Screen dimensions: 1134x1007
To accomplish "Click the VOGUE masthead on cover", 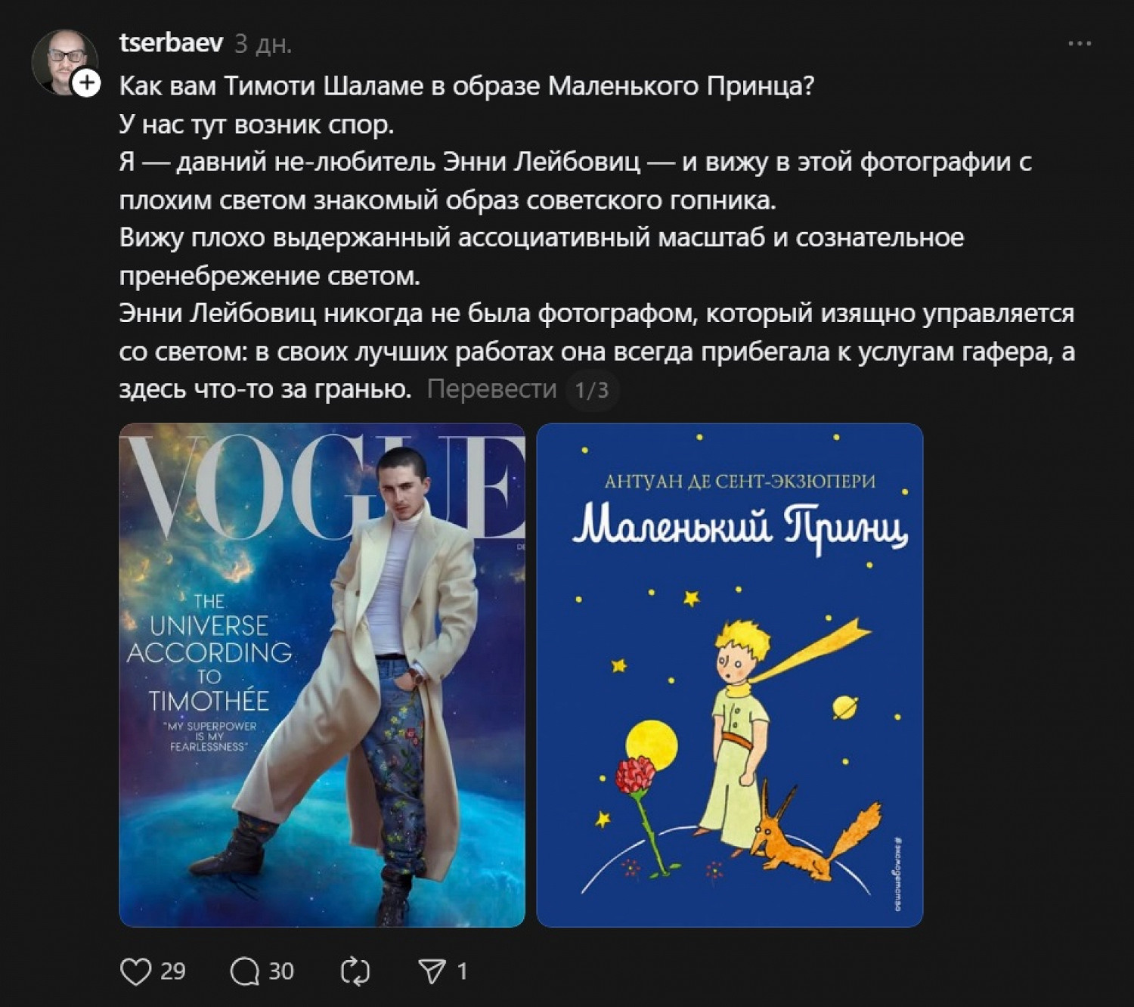I will 322,484.
